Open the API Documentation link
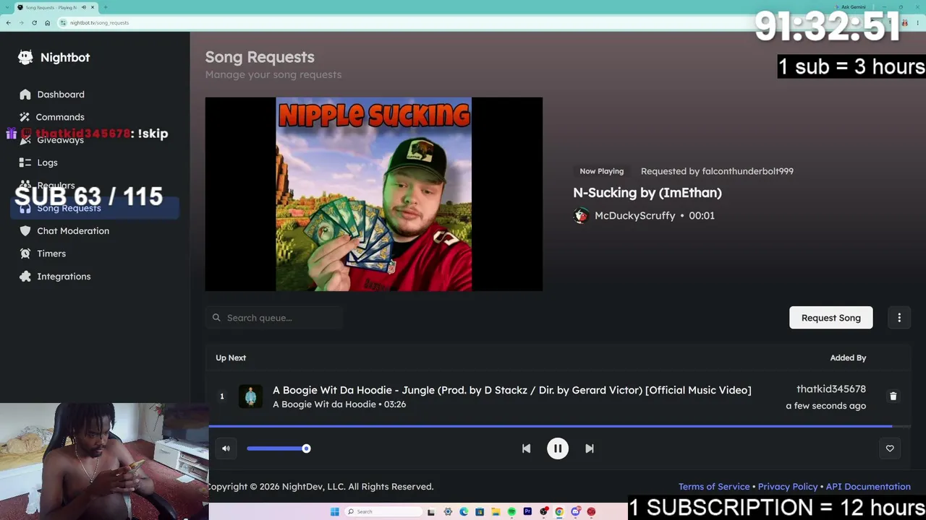The width and height of the screenshot is (926, 520). (868, 487)
